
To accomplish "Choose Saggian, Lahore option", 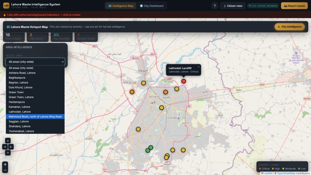I will pyautogui.click(x=35, y=122).
